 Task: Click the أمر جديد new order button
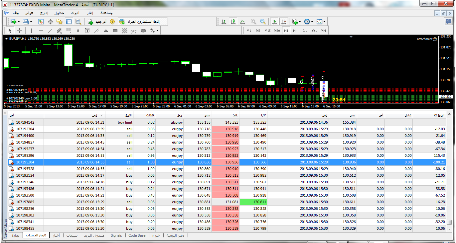(97, 22)
